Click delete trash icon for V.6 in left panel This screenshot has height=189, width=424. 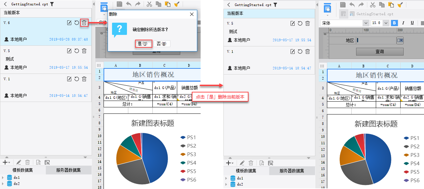pos(84,23)
